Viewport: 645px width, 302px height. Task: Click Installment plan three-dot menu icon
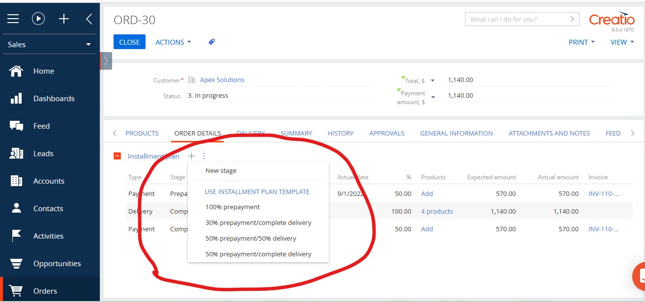click(x=204, y=156)
